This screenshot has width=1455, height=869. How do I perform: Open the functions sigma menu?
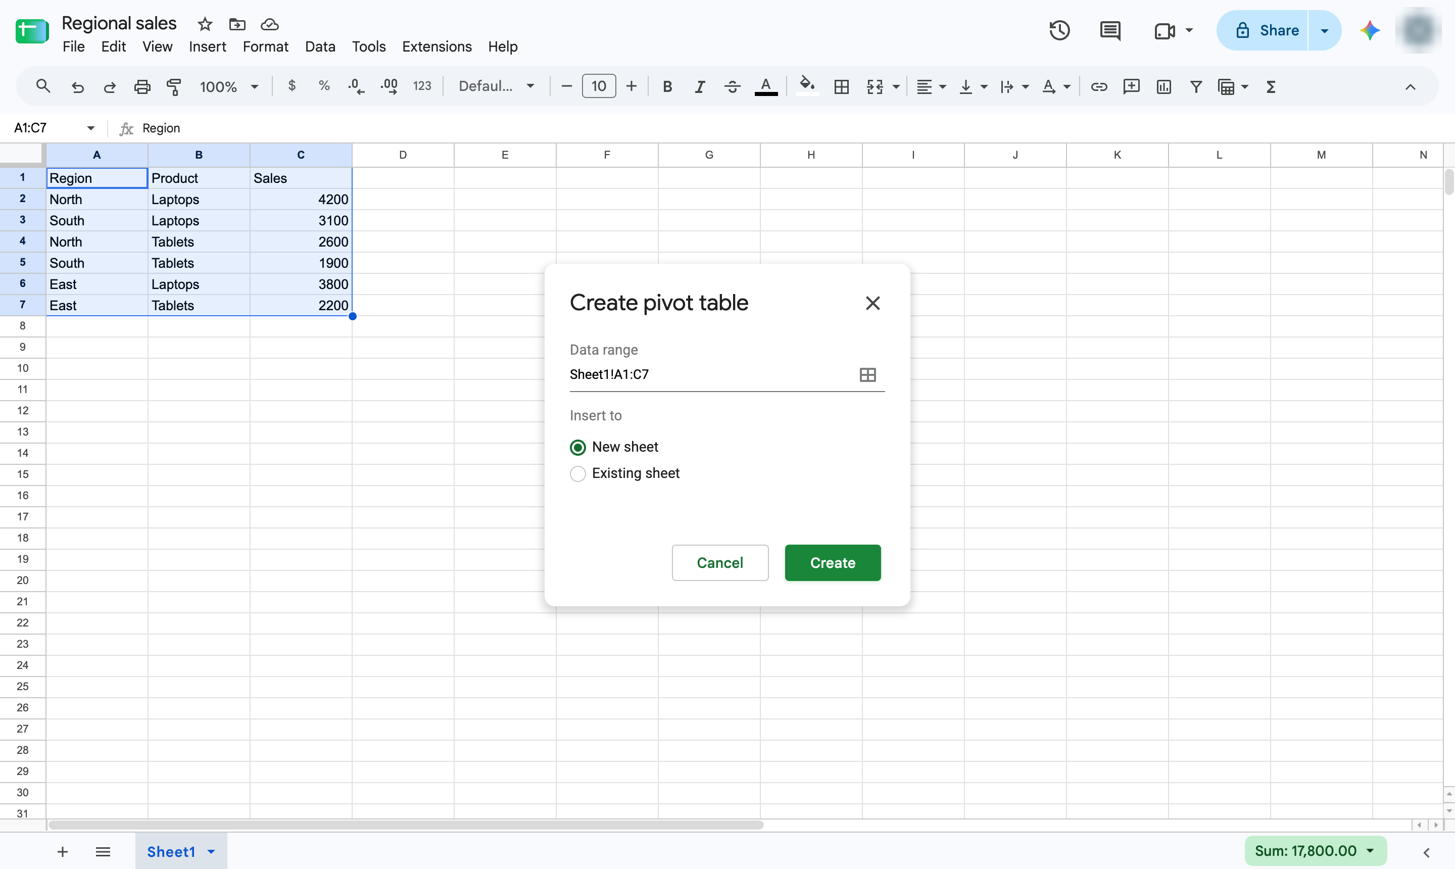pos(1271,87)
